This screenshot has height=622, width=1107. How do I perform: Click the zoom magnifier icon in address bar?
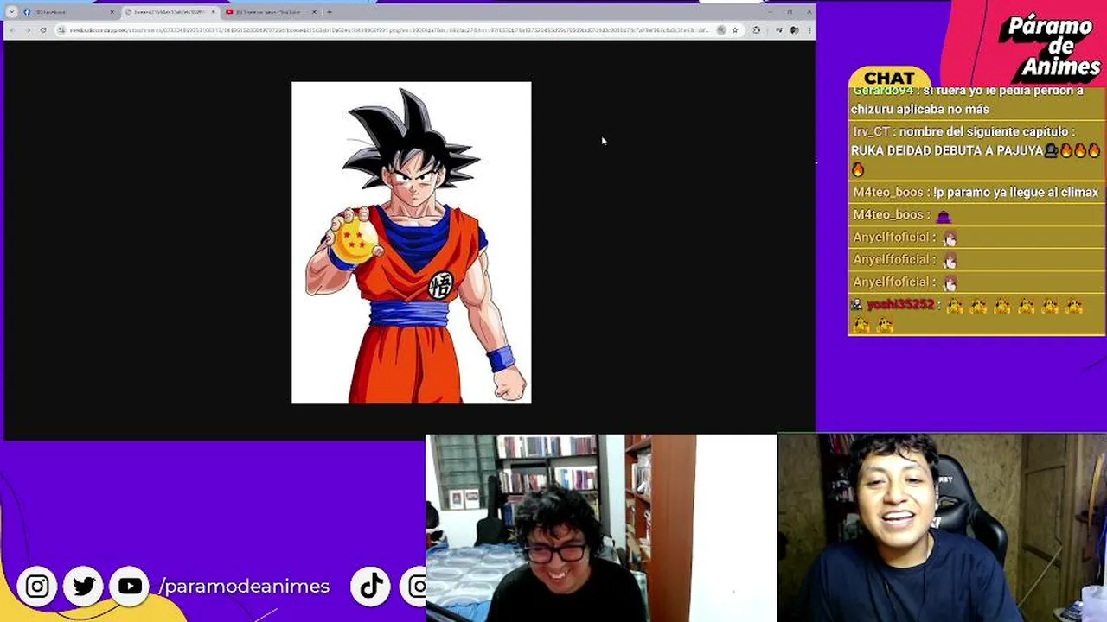[721, 29]
